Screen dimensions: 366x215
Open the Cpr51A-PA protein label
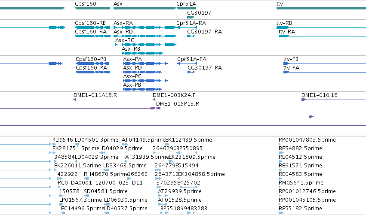[x=192, y=59]
